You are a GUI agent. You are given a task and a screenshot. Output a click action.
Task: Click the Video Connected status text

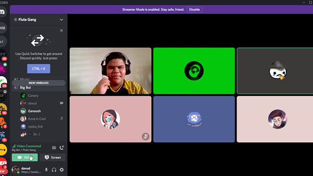point(29,146)
